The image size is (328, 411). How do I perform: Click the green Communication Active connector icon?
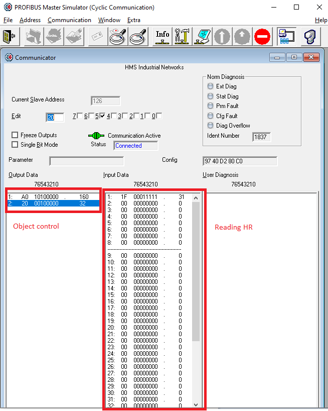click(x=96, y=136)
